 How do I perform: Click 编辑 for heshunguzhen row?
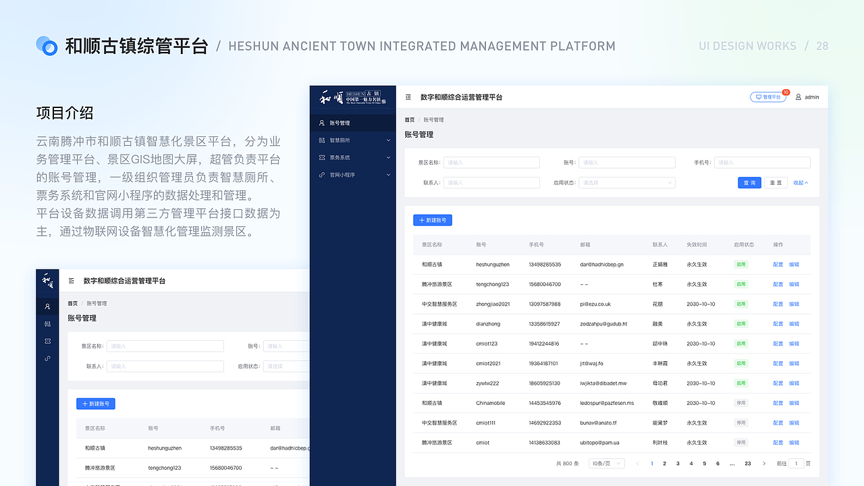[794, 265]
